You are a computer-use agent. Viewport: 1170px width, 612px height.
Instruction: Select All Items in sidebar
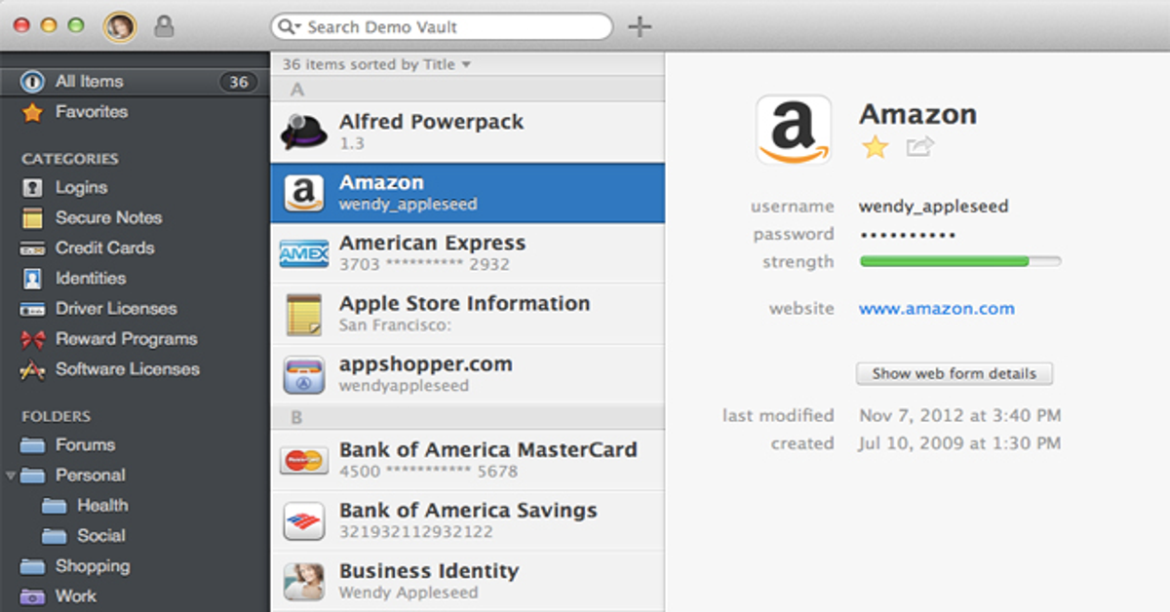[135, 82]
